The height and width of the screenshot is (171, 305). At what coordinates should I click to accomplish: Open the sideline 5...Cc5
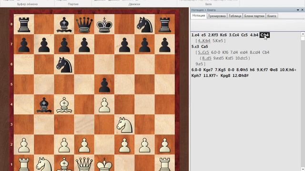click(x=203, y=52)
